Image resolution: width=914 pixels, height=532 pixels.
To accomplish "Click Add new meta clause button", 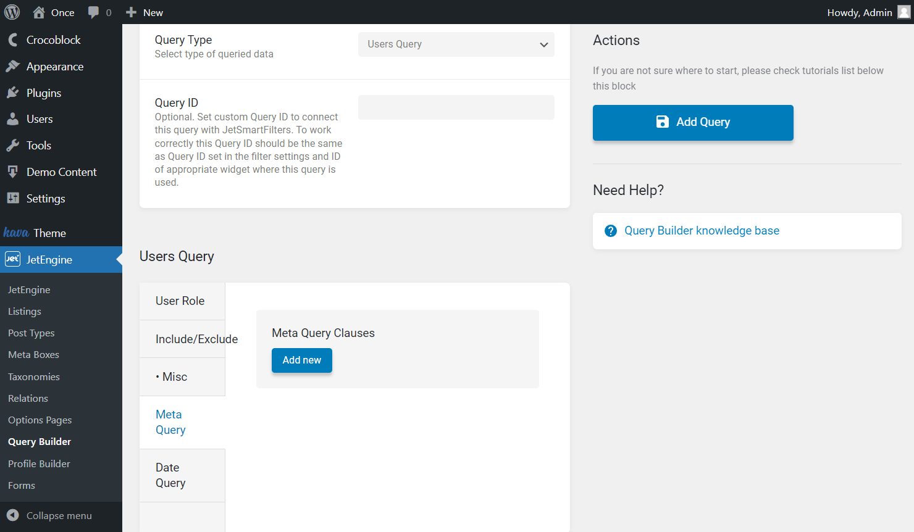I will (x=302, y=360).
